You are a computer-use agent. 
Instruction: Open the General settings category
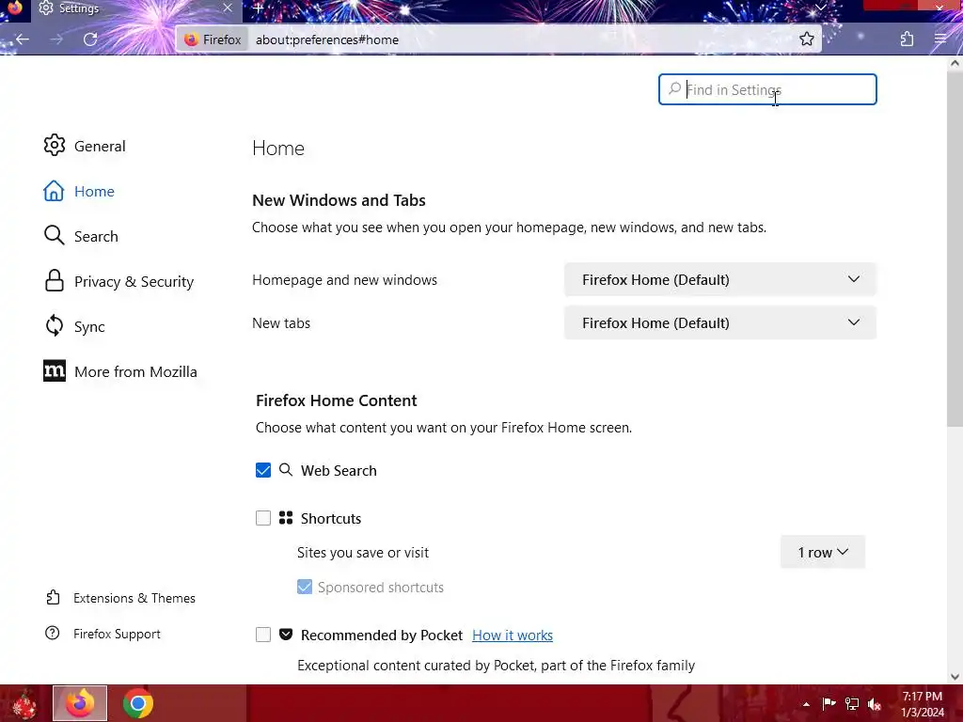85,146
